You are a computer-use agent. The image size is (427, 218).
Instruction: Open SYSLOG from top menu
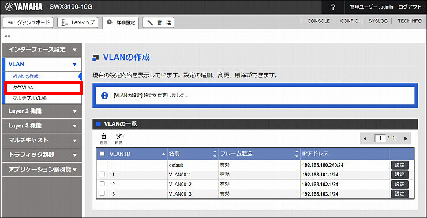378,21
